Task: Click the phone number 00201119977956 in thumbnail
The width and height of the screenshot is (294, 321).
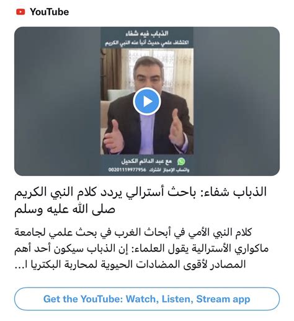Action: (127, 170)
